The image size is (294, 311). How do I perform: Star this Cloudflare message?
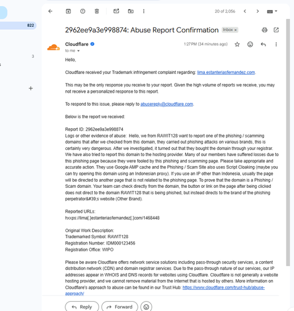(x=237, y=44)
